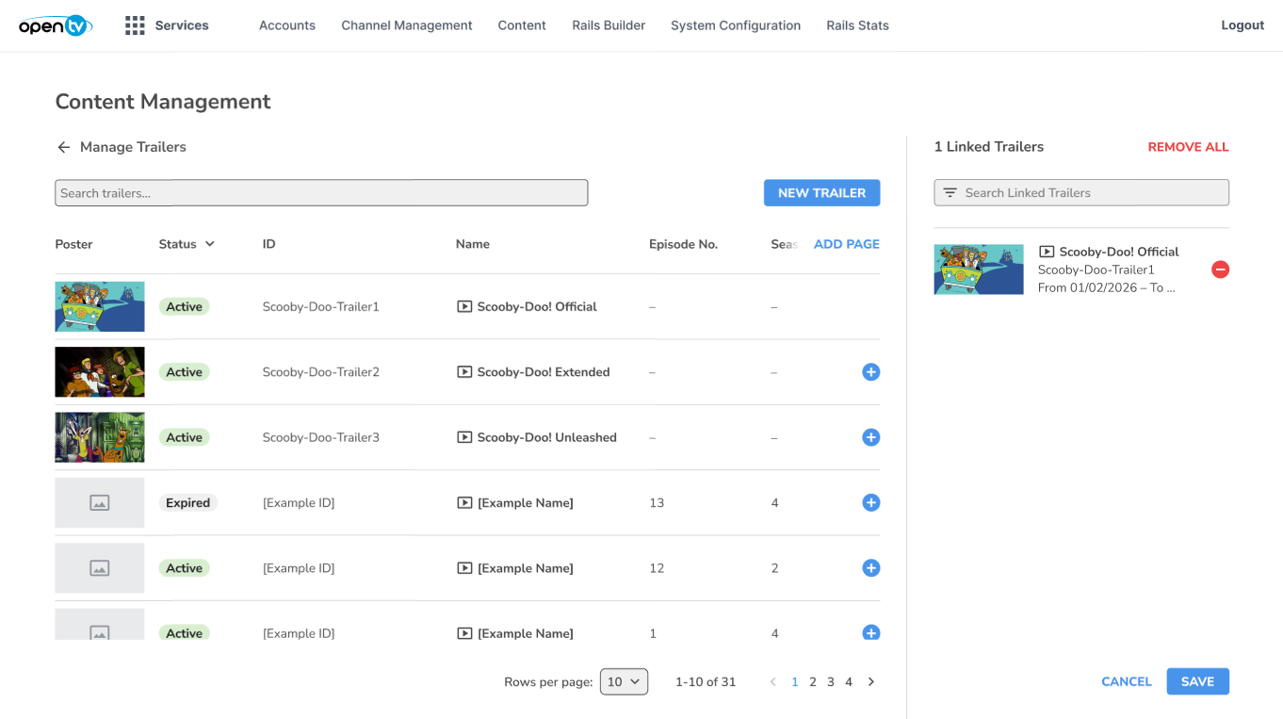Open Channel Management menu
Screen dimensions: 1283x719
click(407, 25)
